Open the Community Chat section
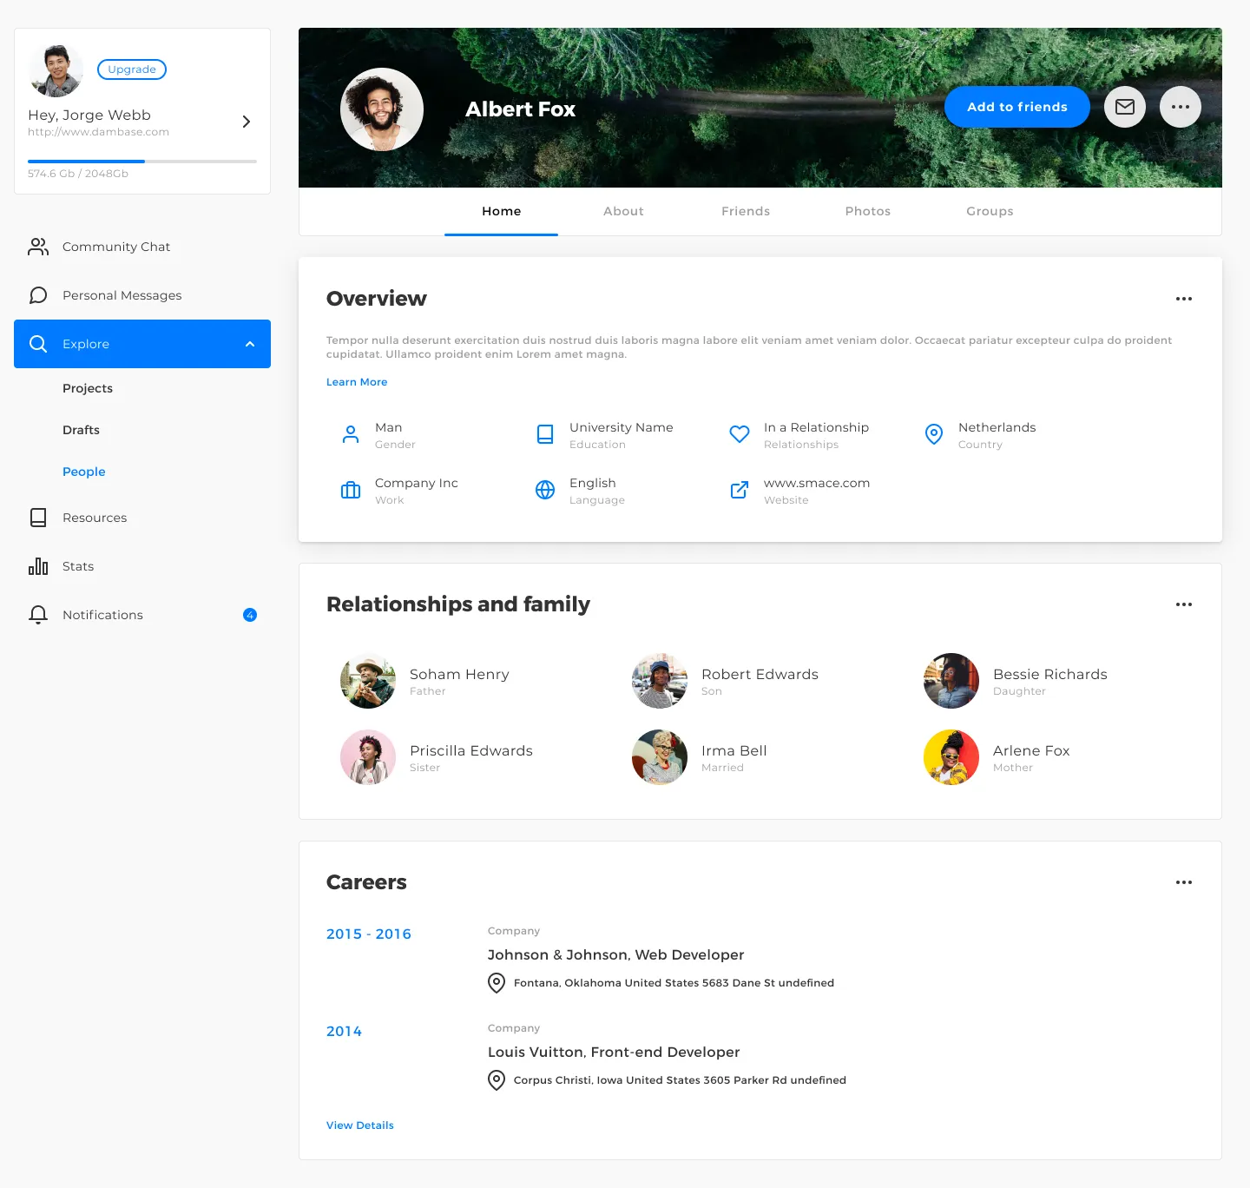Viewport: 1250px width, 1188px height. click(x=116, y=247)
